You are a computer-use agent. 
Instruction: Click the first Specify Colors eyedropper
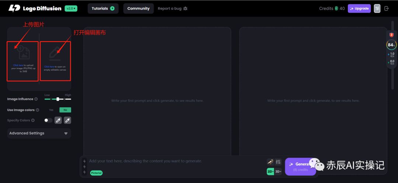pos(58,120)
